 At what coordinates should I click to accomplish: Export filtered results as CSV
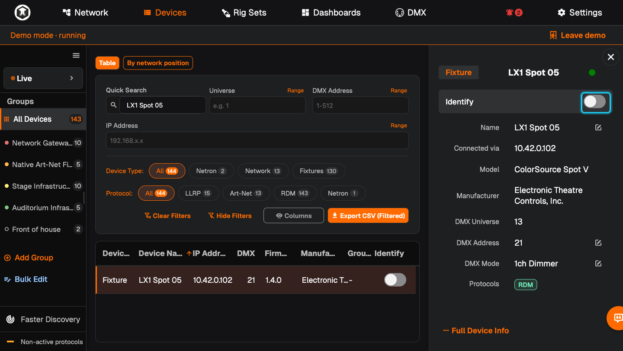(x=368, y=215)
